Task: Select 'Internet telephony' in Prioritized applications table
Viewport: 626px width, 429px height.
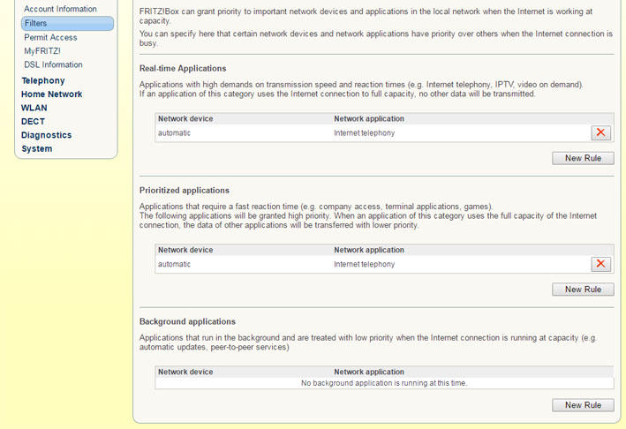Action: click(364, 264)
